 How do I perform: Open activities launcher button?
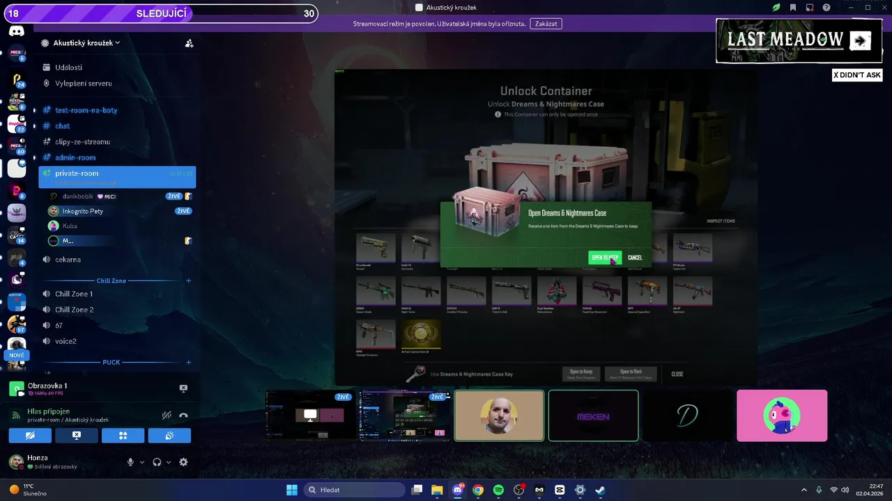123,436
